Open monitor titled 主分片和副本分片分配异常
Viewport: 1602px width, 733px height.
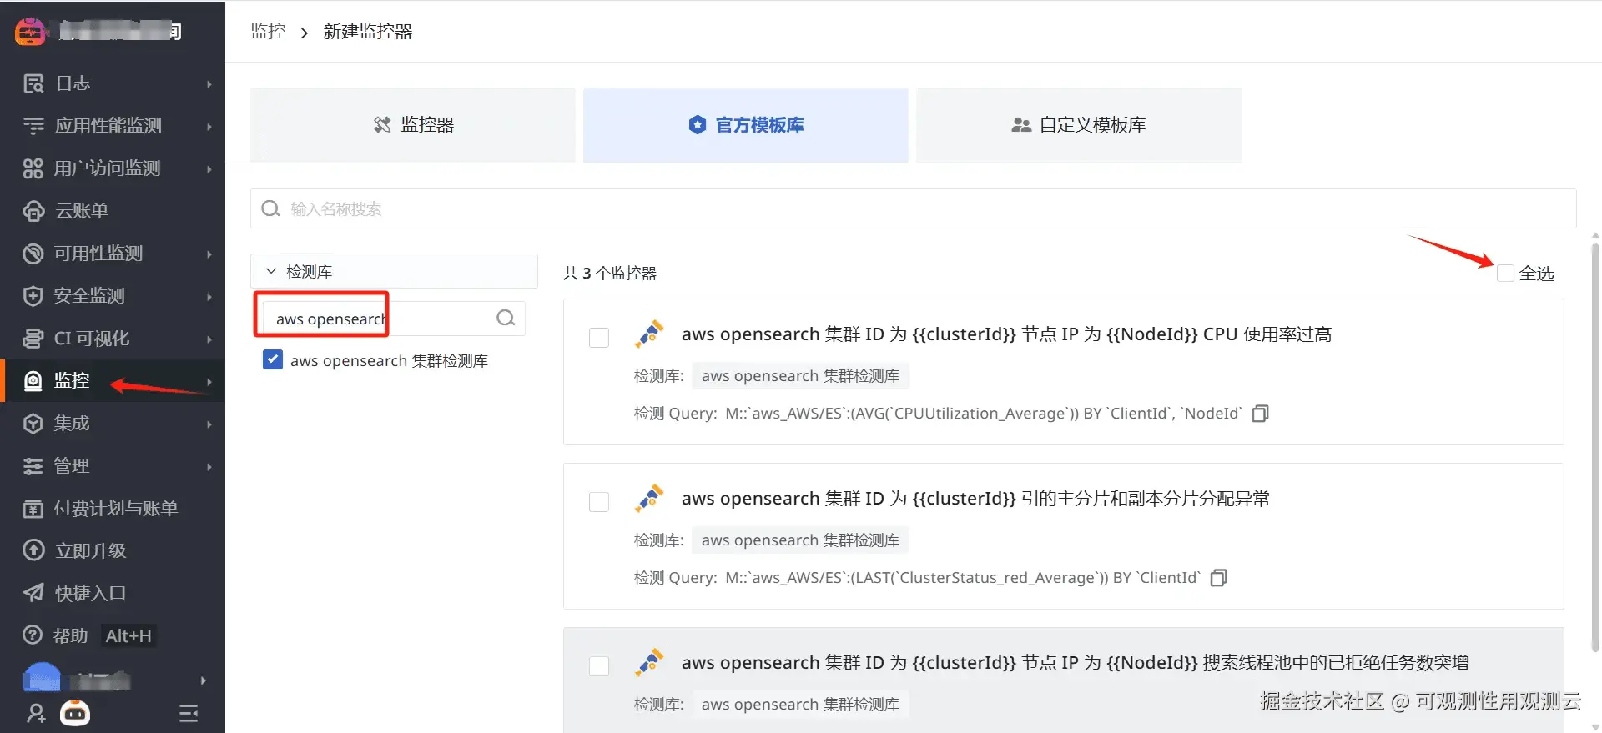coord(975,499)
